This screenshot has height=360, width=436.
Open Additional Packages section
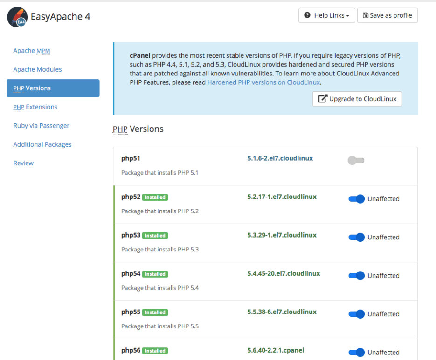[x=42, y=144]
